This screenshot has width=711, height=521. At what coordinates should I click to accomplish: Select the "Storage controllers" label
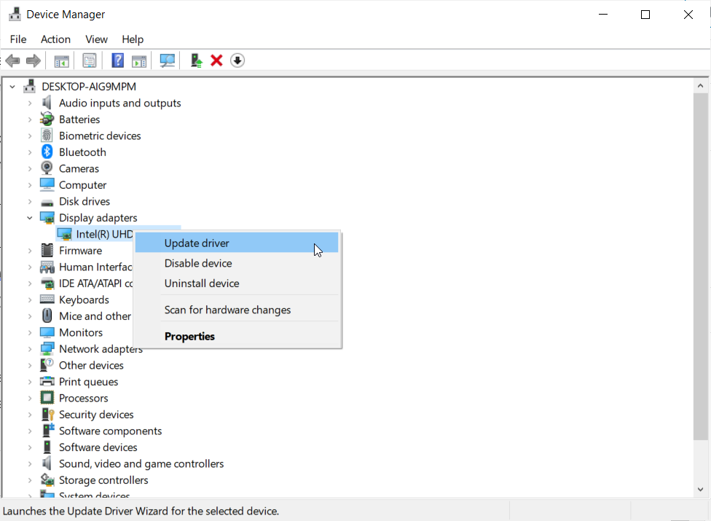click(x=103, y=480)
